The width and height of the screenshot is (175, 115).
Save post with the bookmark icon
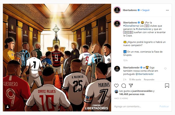pos(167,86)
